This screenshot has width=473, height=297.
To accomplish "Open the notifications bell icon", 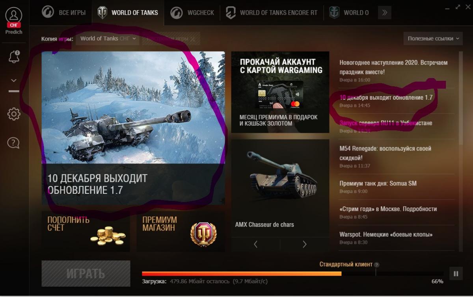I will pos(14,56).
